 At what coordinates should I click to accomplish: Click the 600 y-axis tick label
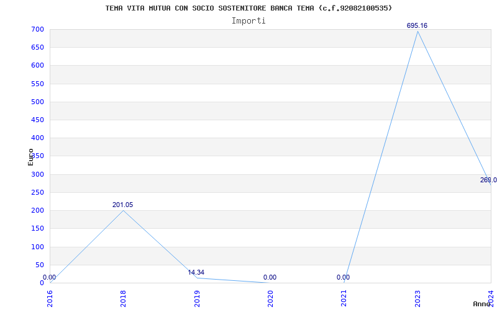[x=37, y=66]
